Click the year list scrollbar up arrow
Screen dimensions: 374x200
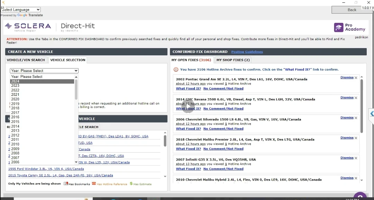click(x=76, y=77)
